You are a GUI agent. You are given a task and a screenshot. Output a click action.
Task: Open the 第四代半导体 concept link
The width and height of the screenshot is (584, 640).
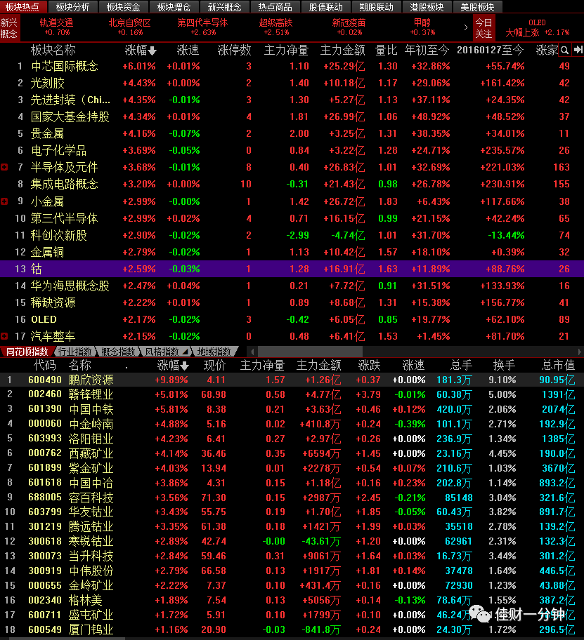202,27
